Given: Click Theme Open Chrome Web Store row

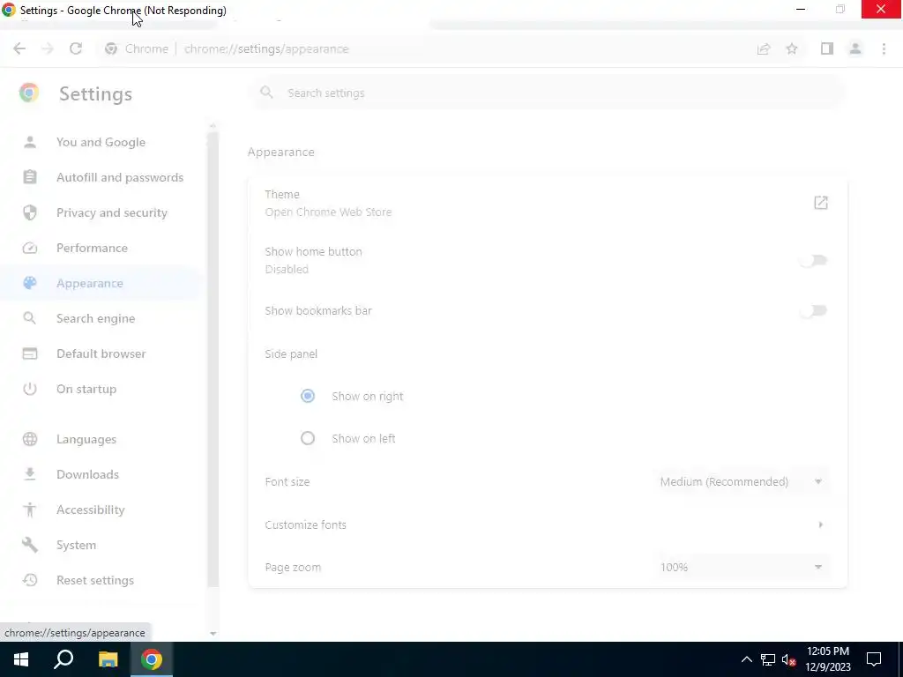Looking at the screenshot, I should (x=547, y=204).
